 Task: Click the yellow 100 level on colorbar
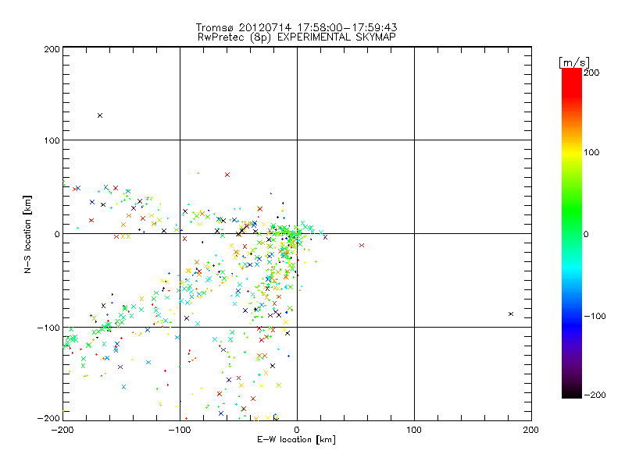point(572,152)
